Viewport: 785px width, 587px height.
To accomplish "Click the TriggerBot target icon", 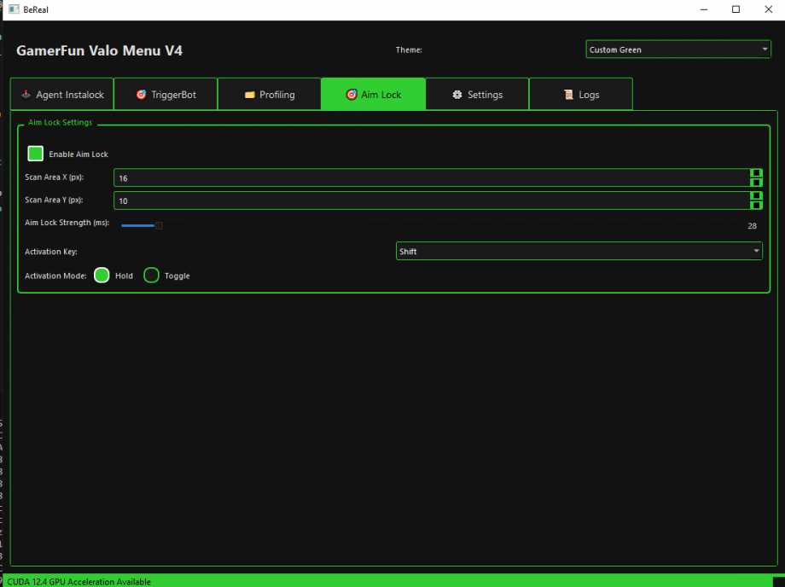I will coord(140,94).
